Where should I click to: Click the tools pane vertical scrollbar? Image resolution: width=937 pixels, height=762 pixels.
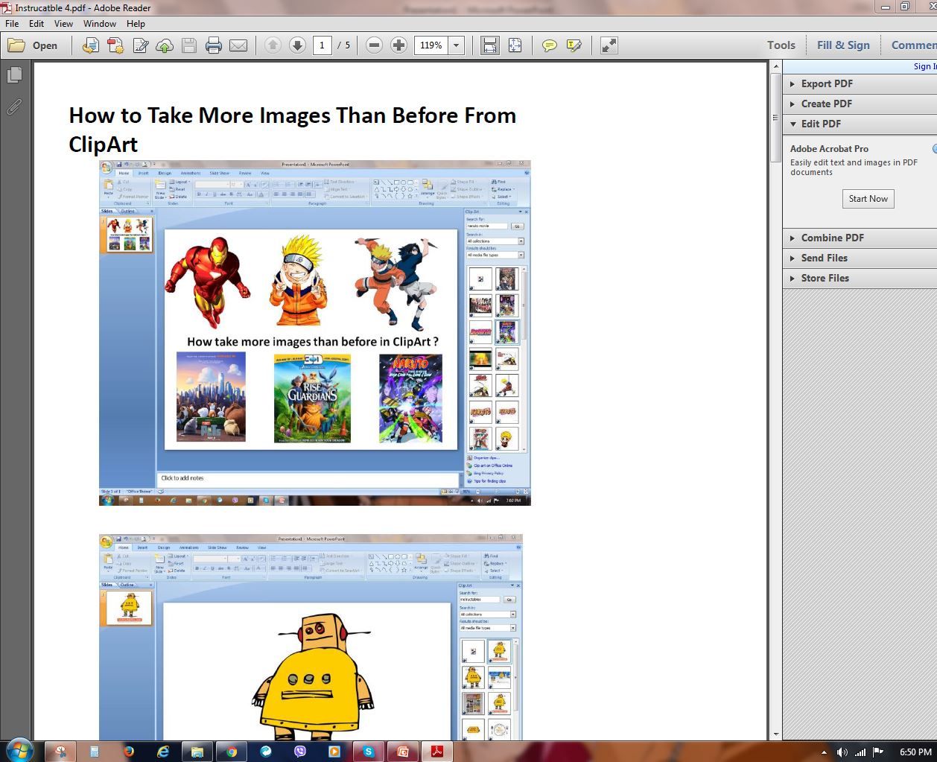775,117
